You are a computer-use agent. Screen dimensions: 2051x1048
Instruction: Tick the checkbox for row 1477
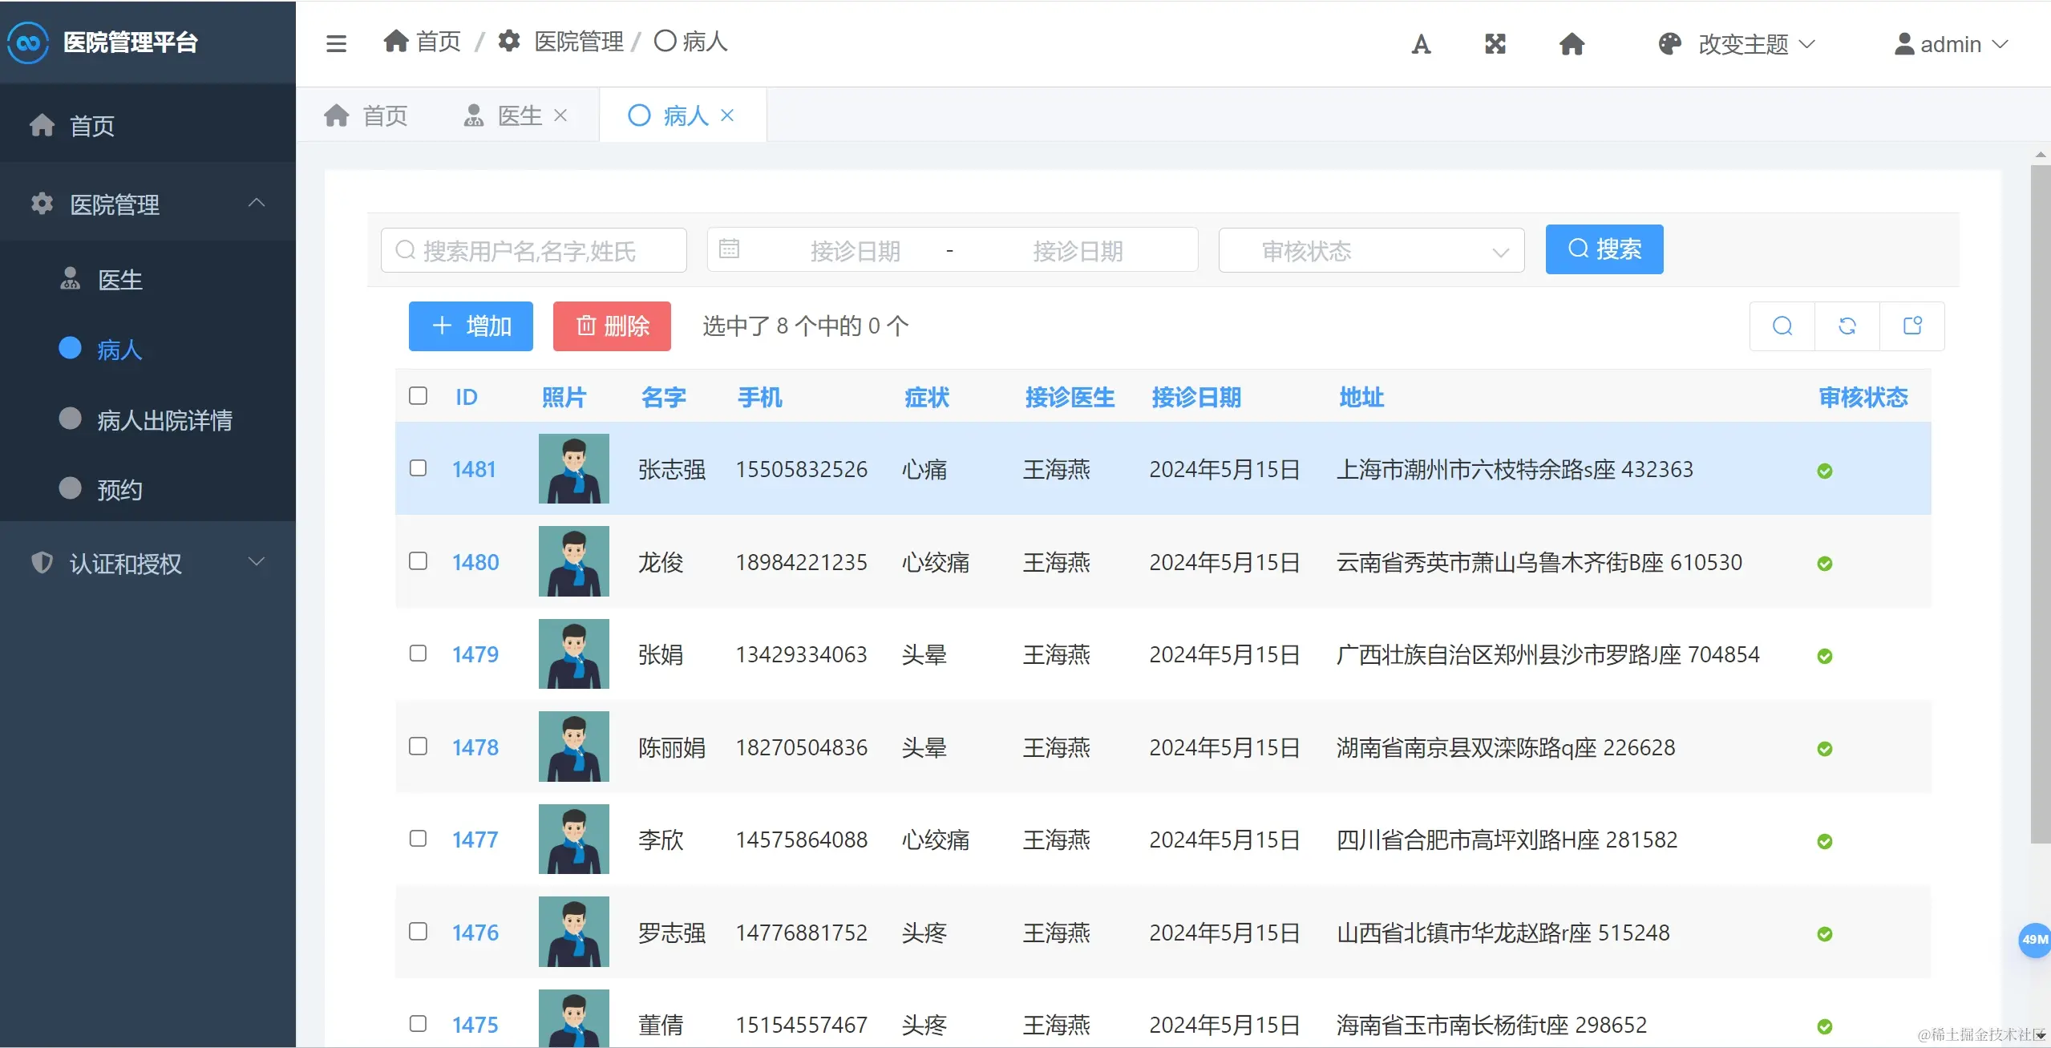point(418,839)
